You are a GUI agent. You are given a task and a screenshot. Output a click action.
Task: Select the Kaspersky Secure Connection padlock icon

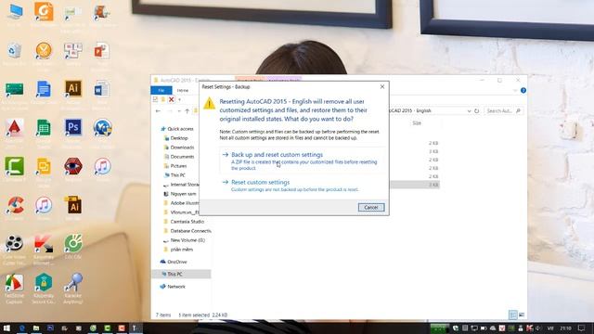pos(44,288)
